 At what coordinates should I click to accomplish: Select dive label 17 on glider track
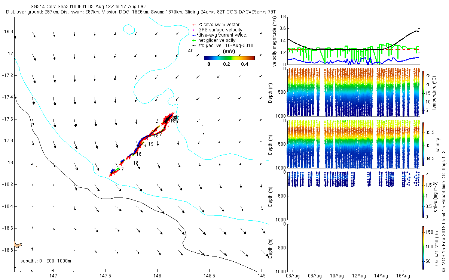coord(121,169)
